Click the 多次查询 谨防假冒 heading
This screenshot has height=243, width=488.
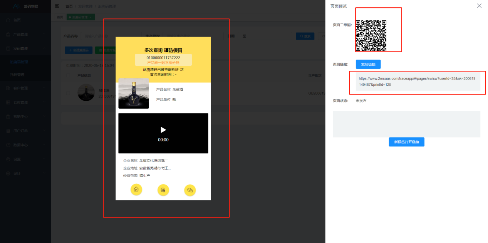[x=163, y=50]
